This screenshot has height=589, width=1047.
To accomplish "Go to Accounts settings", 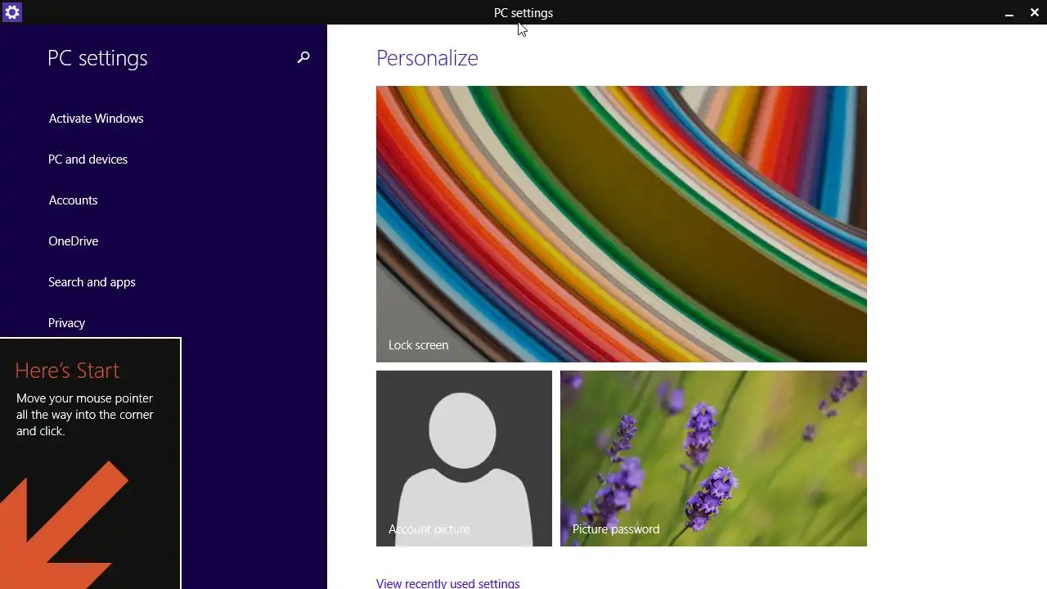I will [73, 200].
